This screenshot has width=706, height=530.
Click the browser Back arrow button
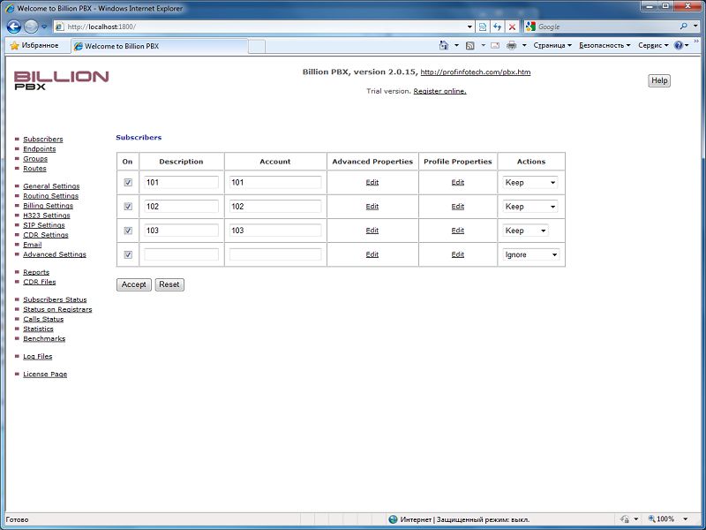click(x=14, y=27)
